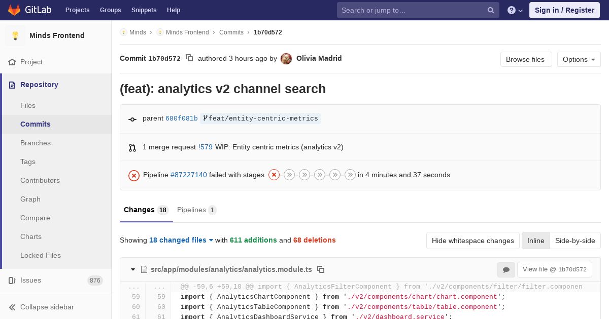Image resolution: width=609 pixels, height=319 pixels.
Task: Click the Minds Frontend project title
Action: 57,35
